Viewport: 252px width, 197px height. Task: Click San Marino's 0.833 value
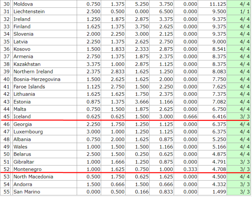(166, 192)
